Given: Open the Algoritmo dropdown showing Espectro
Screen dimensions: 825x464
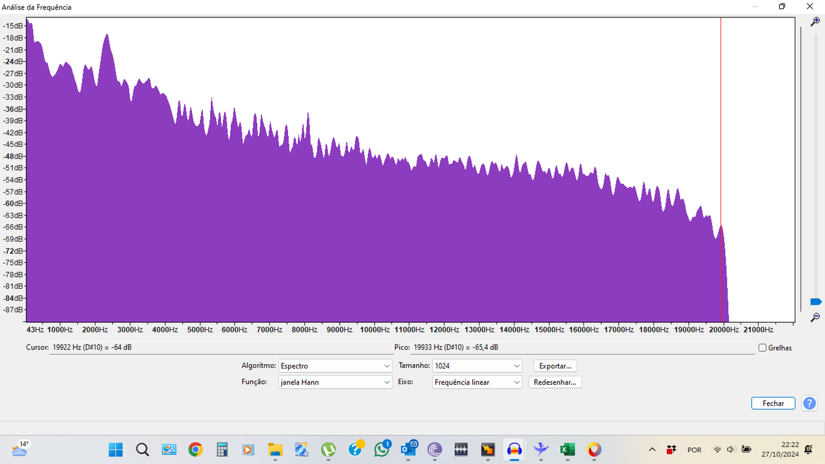Looking at the screenshot, I should coord(335,365).
